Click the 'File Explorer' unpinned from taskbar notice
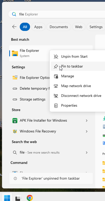 [51, 178]
